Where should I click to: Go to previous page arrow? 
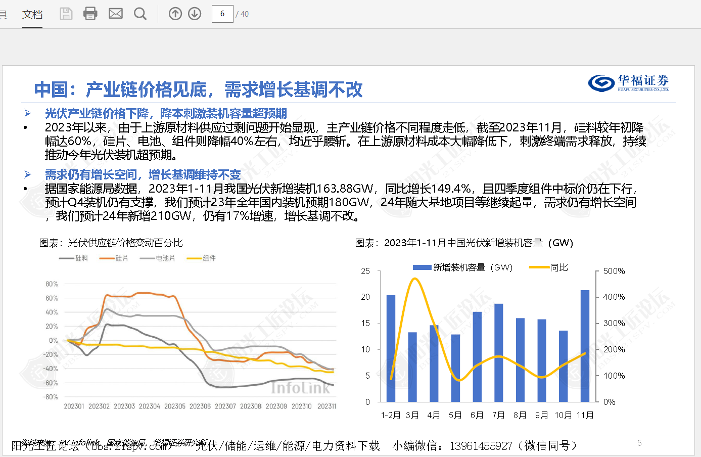[175, 14]
